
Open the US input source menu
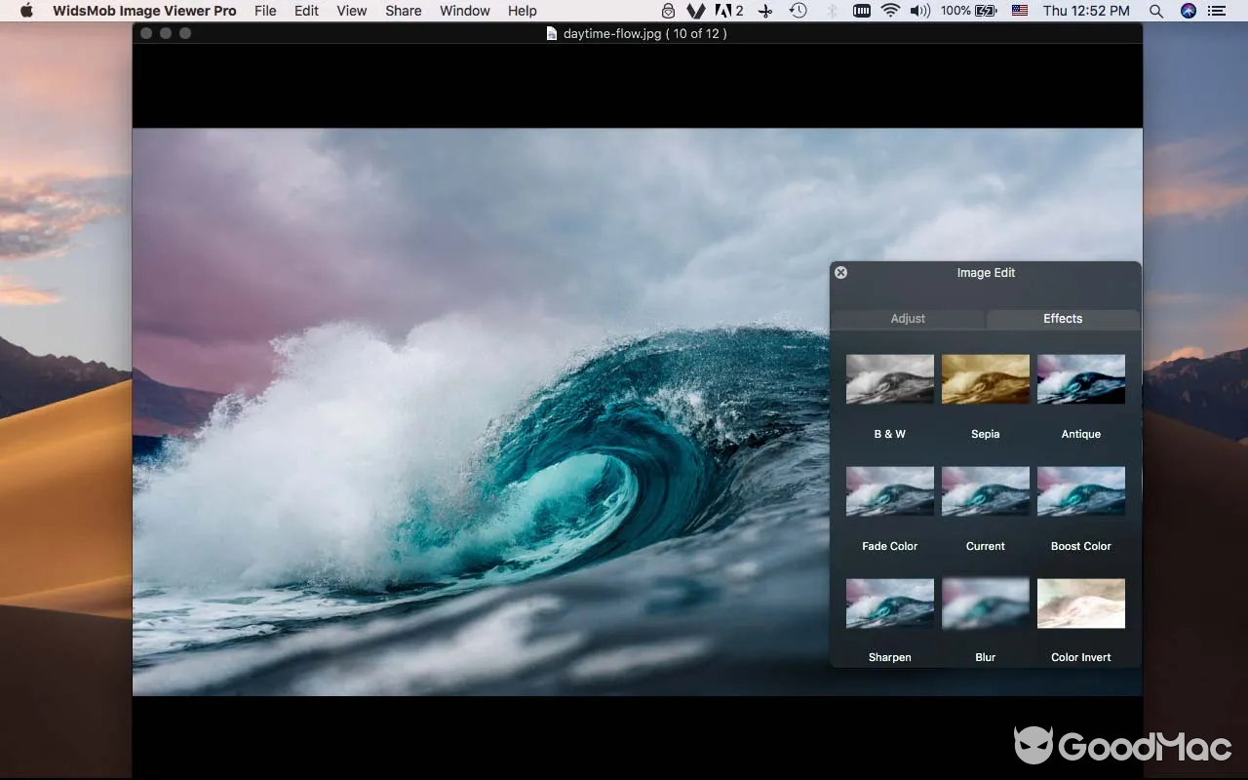(1019, 11)
